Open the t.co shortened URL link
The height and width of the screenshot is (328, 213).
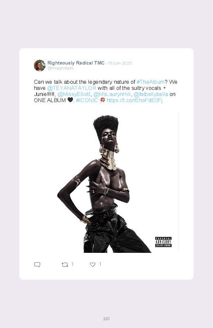pyautogui.click(x=134, y=100)
